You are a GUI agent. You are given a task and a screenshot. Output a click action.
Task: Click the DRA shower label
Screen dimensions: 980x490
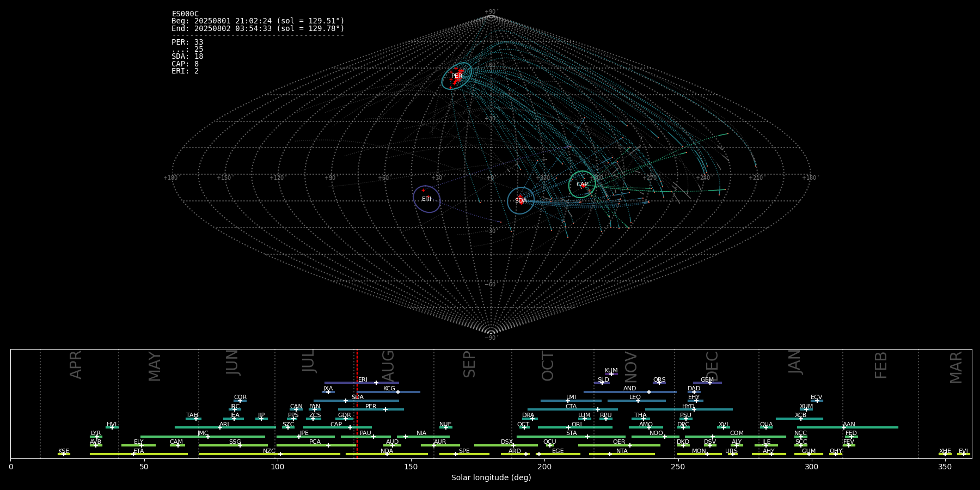pos(528,415)
